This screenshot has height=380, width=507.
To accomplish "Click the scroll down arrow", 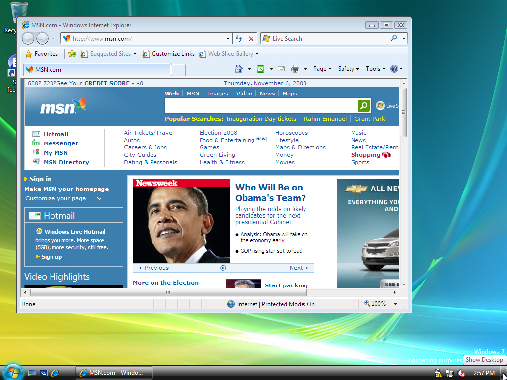I will pyautogui.click(x=403, y=285).
